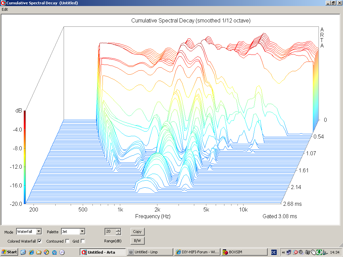Click the disc icon in quick launch
The image size is (343, 257).
(x=62, y=252)
